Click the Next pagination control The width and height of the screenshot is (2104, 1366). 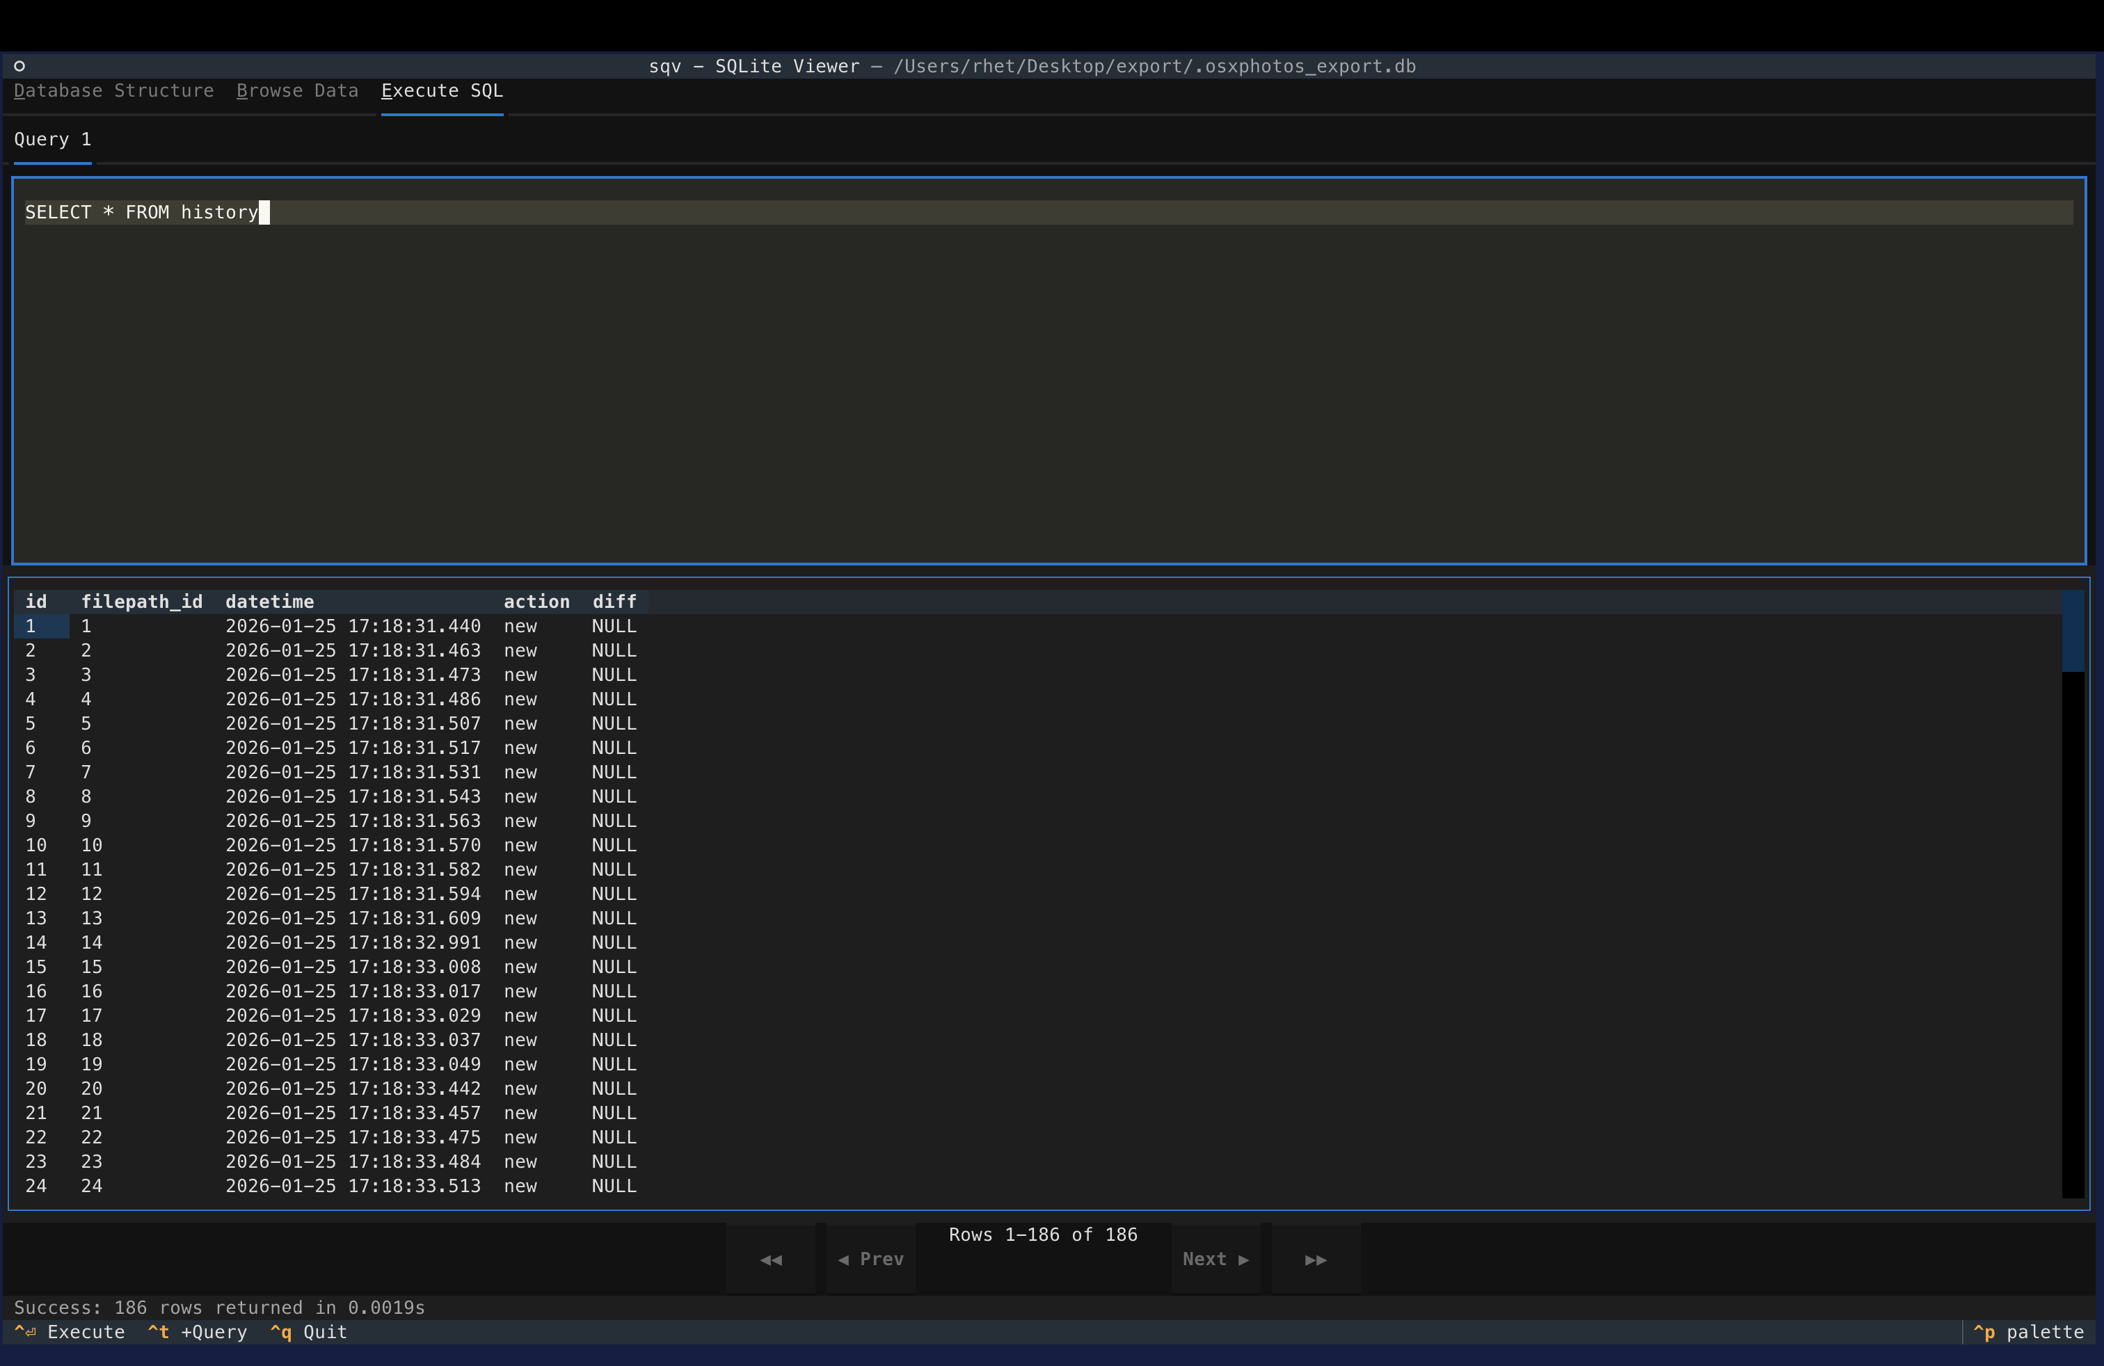1215,1259
